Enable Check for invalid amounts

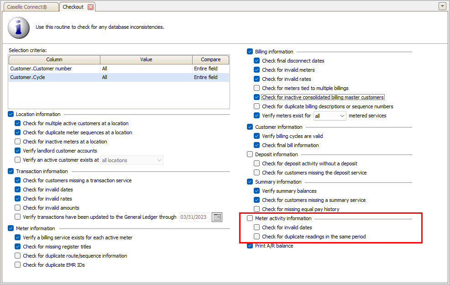18,208
